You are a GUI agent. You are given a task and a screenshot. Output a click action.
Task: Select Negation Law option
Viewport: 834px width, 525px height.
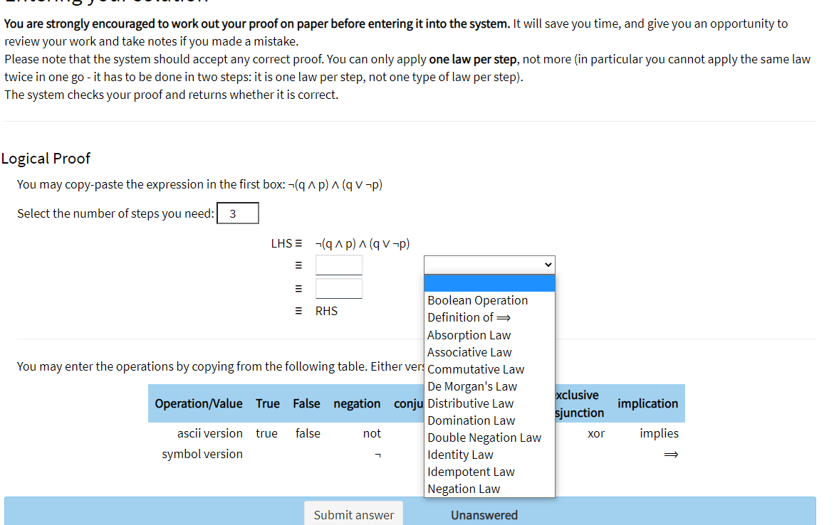(x=489, y=488)
